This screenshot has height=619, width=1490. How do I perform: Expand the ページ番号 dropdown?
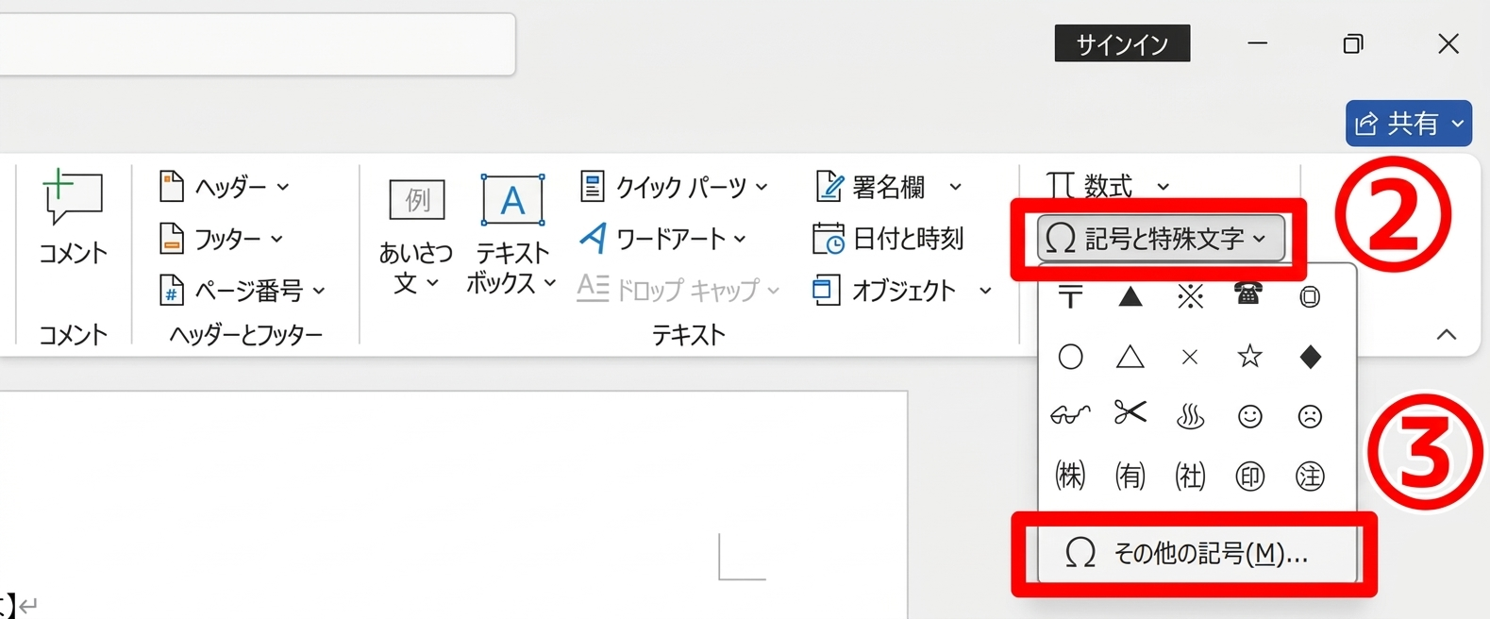[243, 291]
